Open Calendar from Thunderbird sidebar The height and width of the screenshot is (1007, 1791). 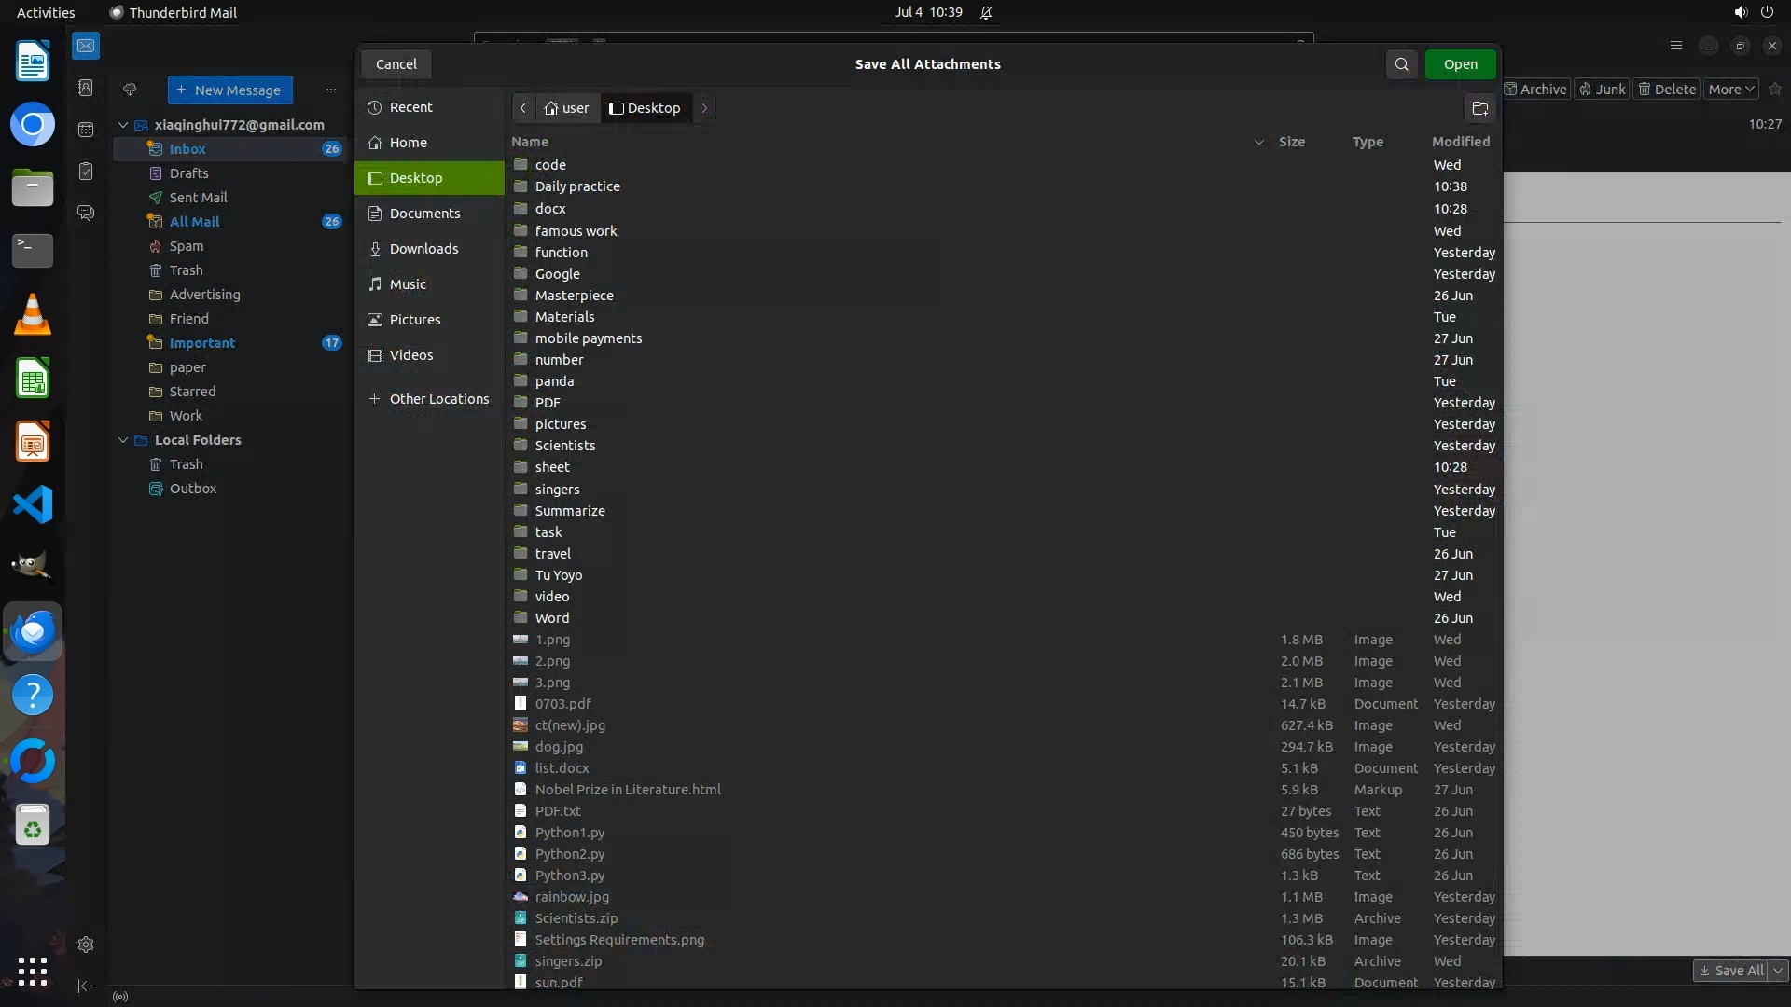tap(86, 130)
